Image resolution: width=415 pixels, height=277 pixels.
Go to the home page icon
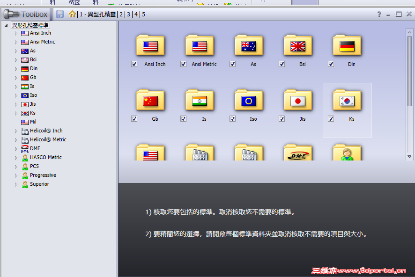pyautogui.click(x=72, y=14)
